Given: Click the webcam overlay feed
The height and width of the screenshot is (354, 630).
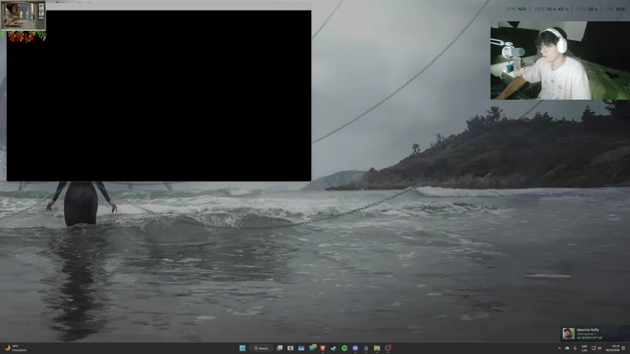Looking at the screenshot, I should pyautogui.click(x=560, y=60).
